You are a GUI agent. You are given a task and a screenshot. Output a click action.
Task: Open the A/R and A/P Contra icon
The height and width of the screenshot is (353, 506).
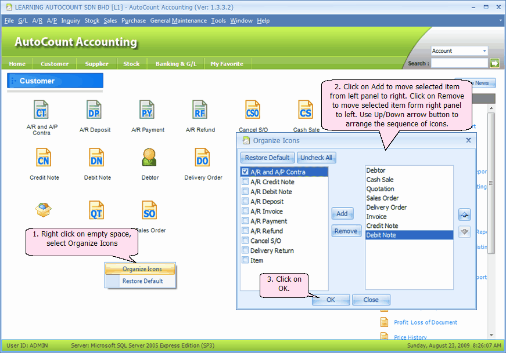[41, 110]
